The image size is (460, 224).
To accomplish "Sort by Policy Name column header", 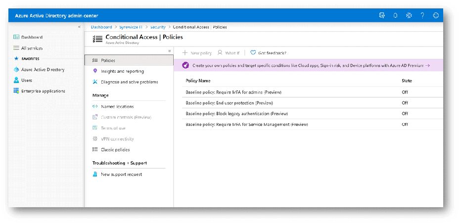I will 198,81.
